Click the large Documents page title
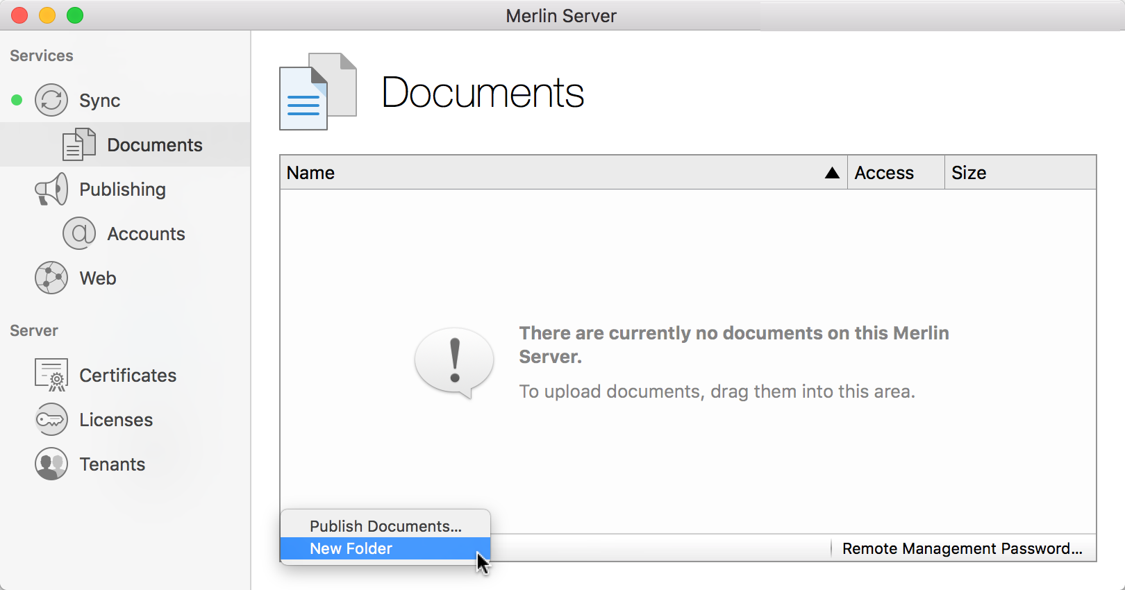The image size is (1125, 590). (483, 92)
